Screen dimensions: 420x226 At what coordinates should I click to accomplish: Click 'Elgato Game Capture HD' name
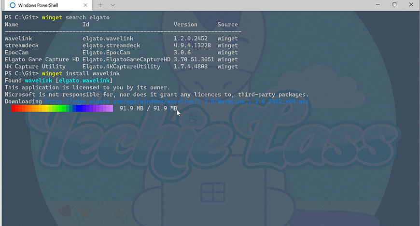pos(42,59)
